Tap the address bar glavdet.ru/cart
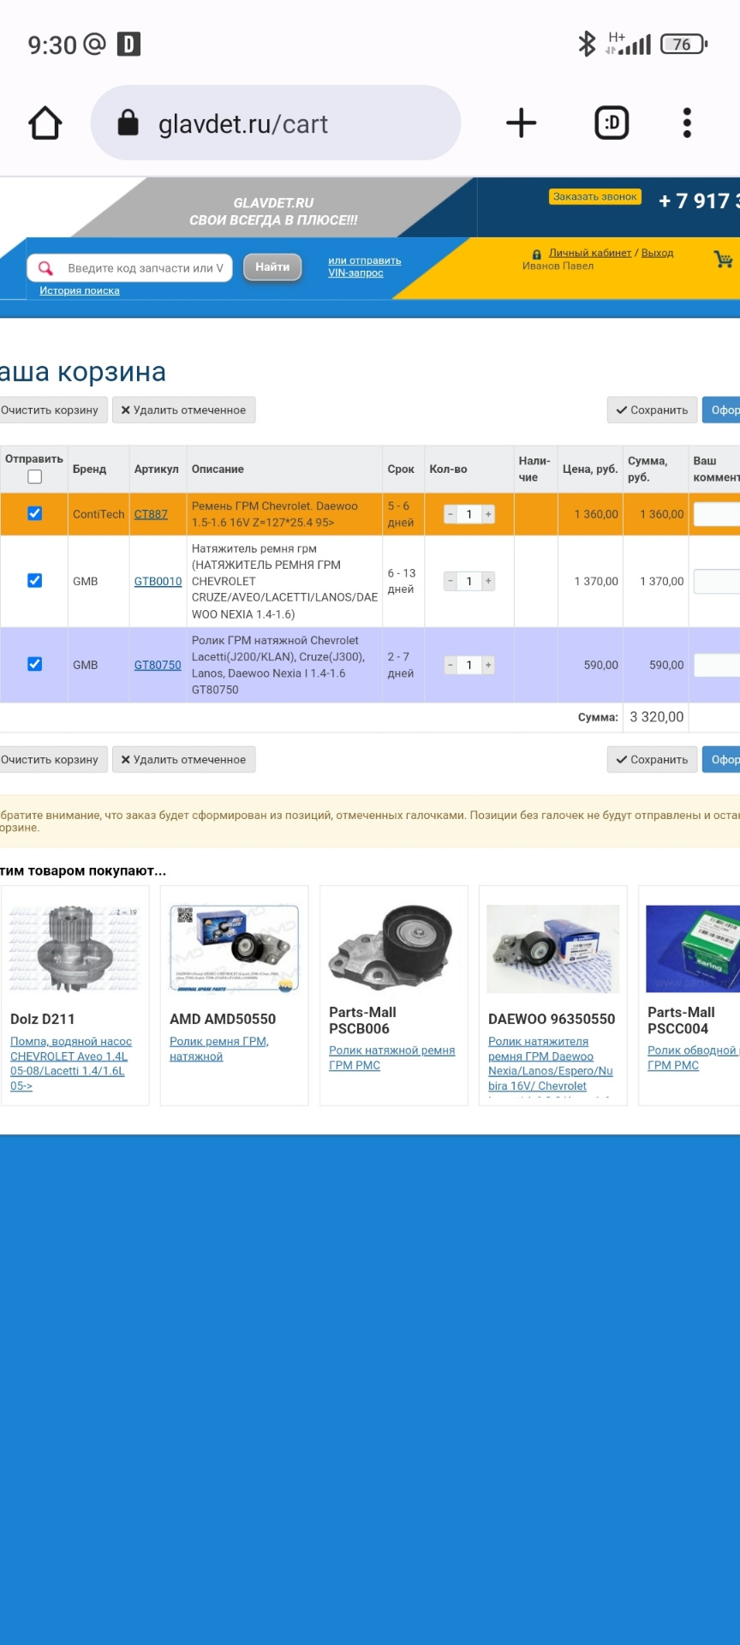This screenshot has height=1645, width=740. [x=275, y=123]
